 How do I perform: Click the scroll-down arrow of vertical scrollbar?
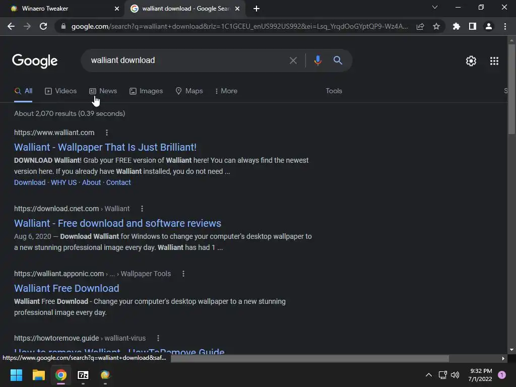511,350
